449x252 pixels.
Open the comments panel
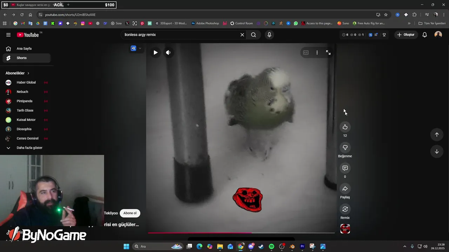(x=345, y=168)
